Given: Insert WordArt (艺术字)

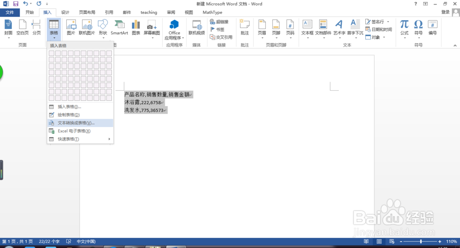Looking at the screenshot, I should click(339, 29).
